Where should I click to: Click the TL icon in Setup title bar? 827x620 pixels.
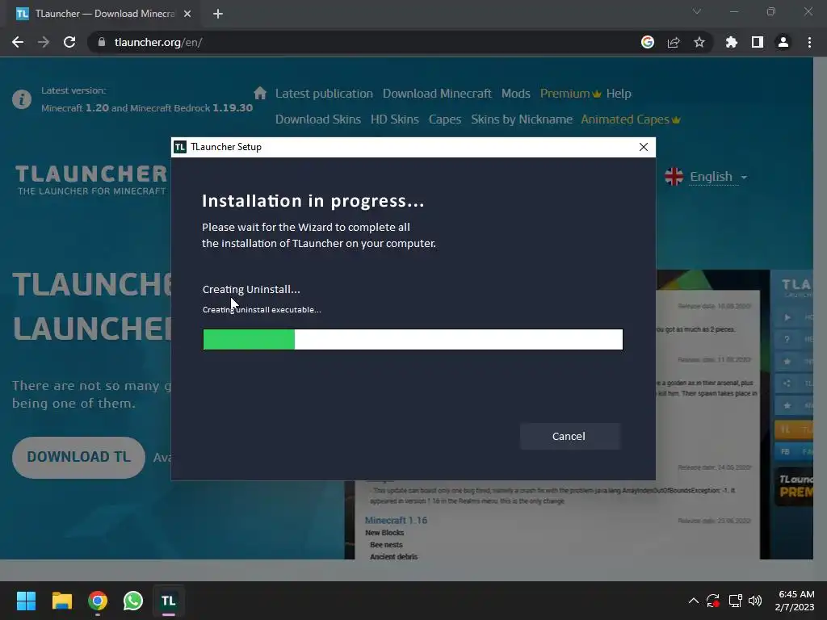[180, 147]
